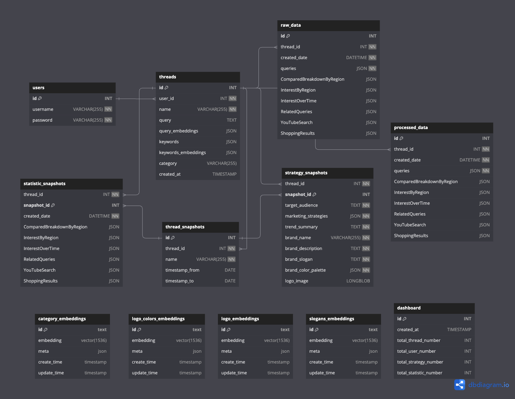Click embedding row in category_embeddings table
This screenshot has width=515, height=399.
coord(72,341)
